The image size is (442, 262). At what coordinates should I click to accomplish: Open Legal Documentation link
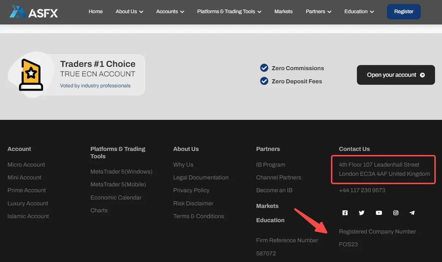click(x=201, y=178)
